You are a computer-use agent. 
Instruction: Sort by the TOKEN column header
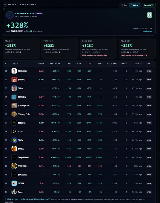coord(15,64)
